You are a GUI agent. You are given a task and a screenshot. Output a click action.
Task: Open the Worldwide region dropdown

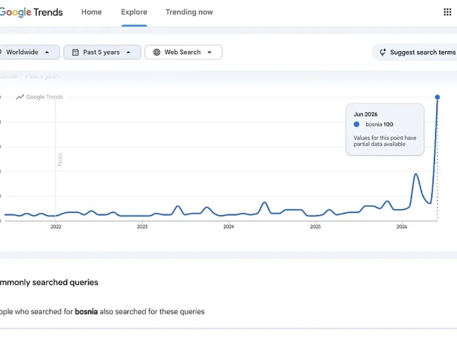29,52
